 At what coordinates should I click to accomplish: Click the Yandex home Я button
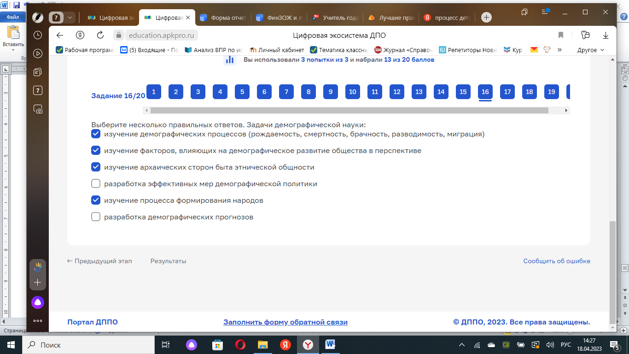coord(80,35)
